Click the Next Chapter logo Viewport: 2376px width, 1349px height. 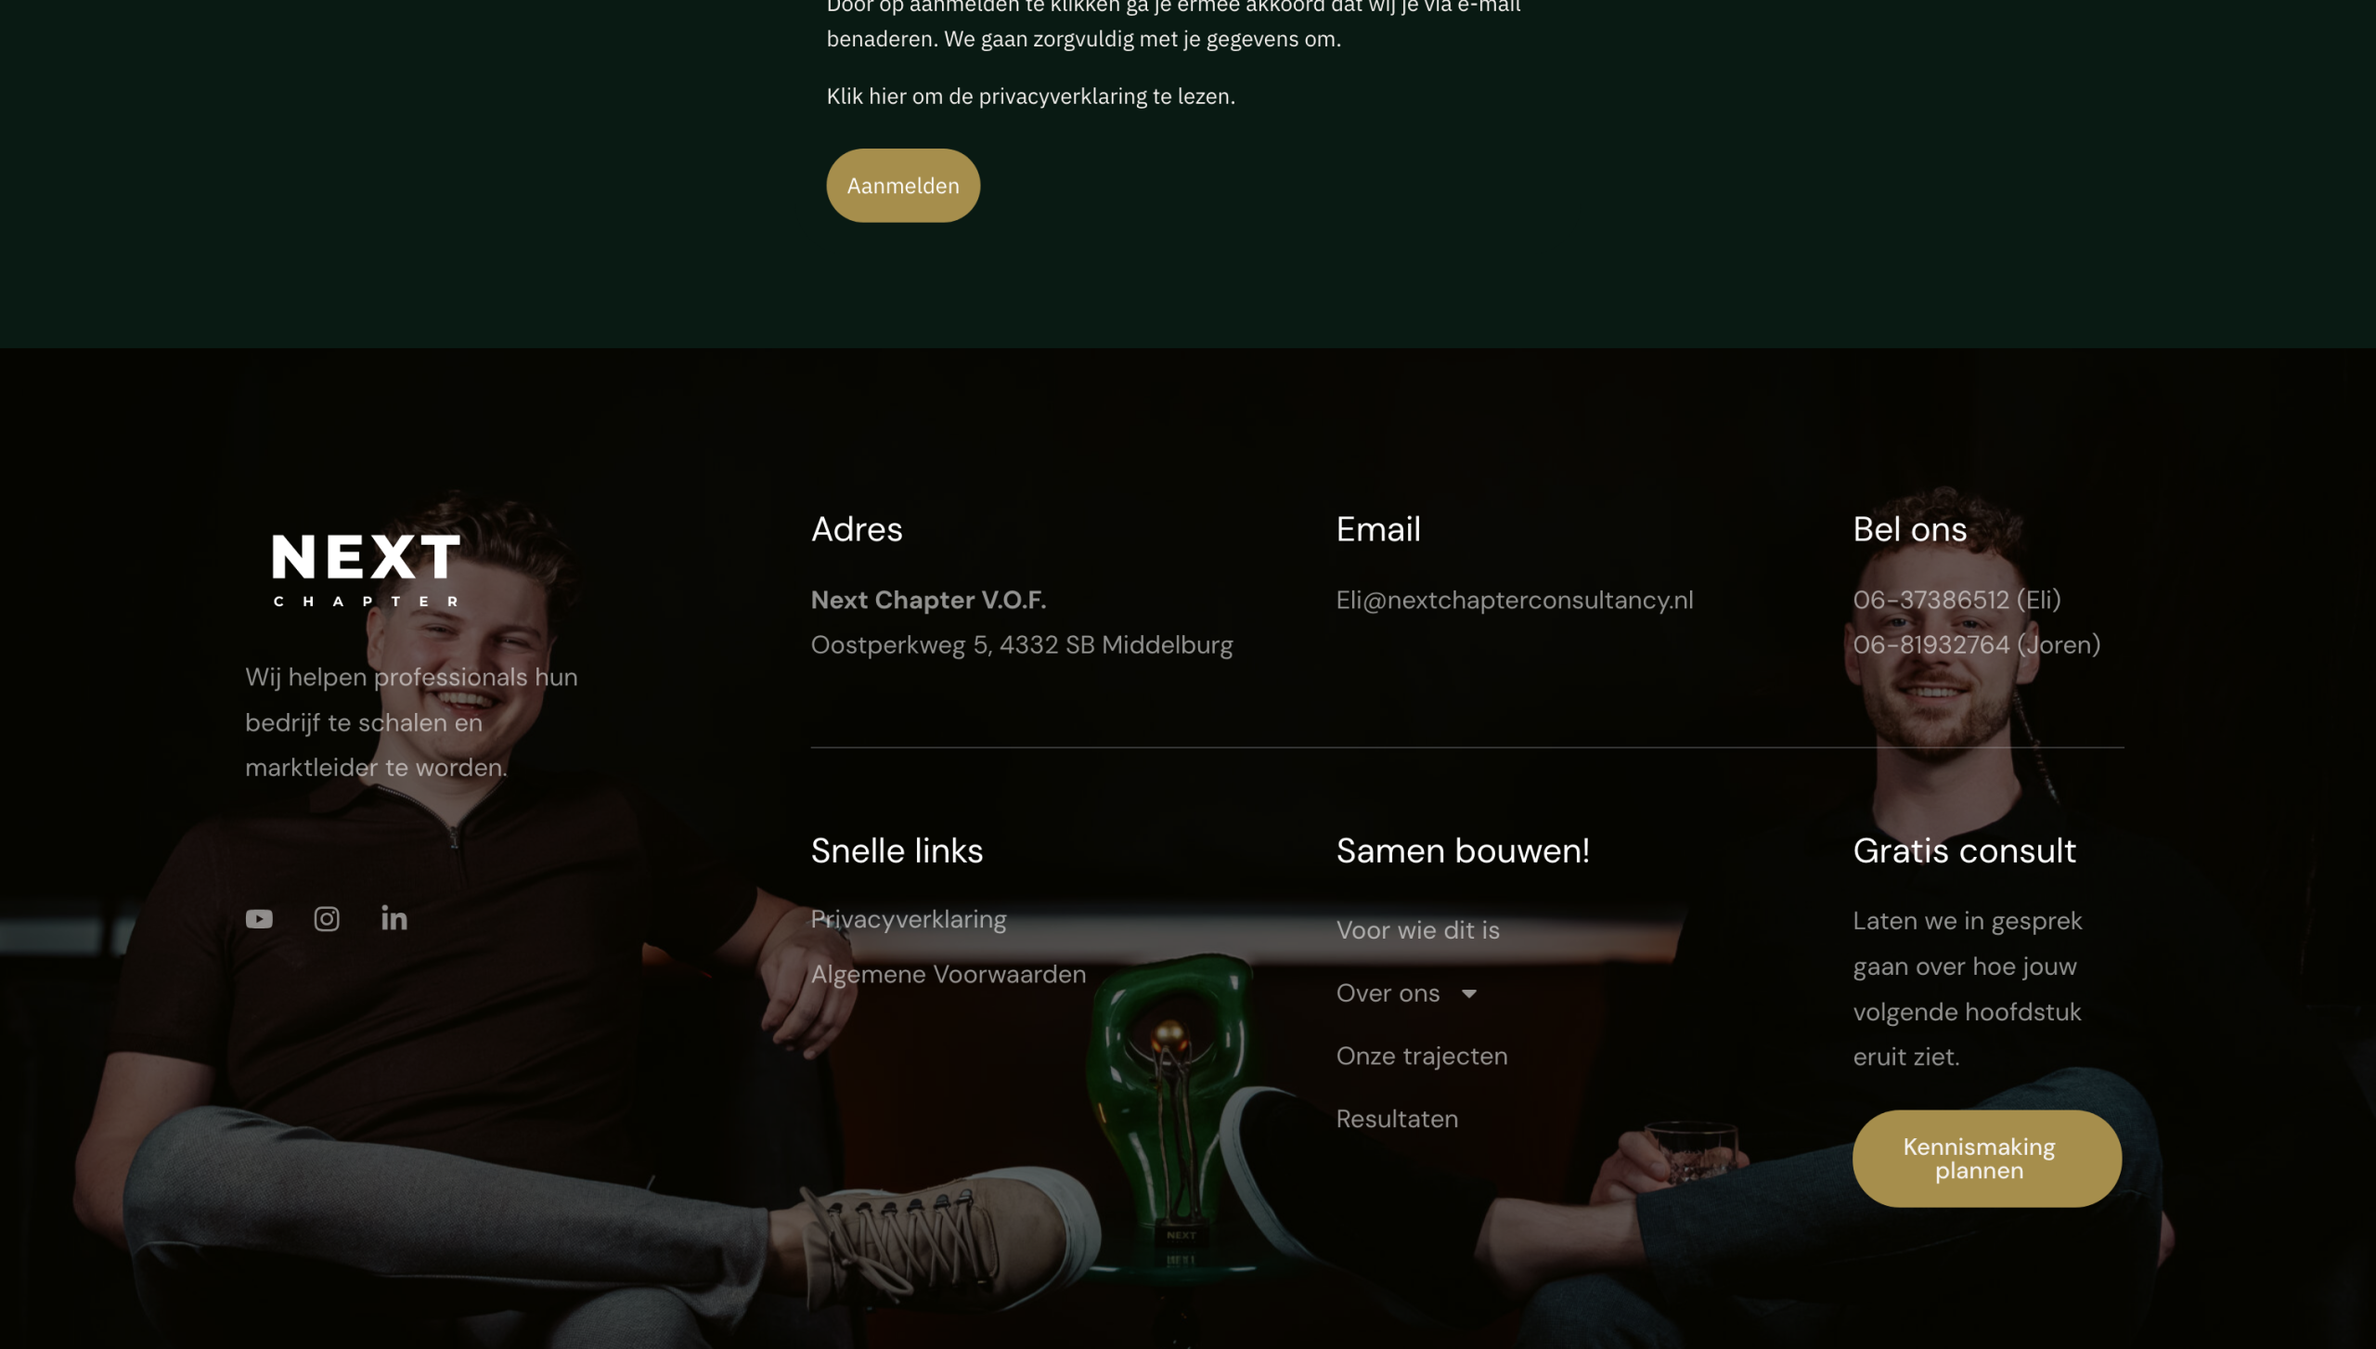tap(367, 570)
